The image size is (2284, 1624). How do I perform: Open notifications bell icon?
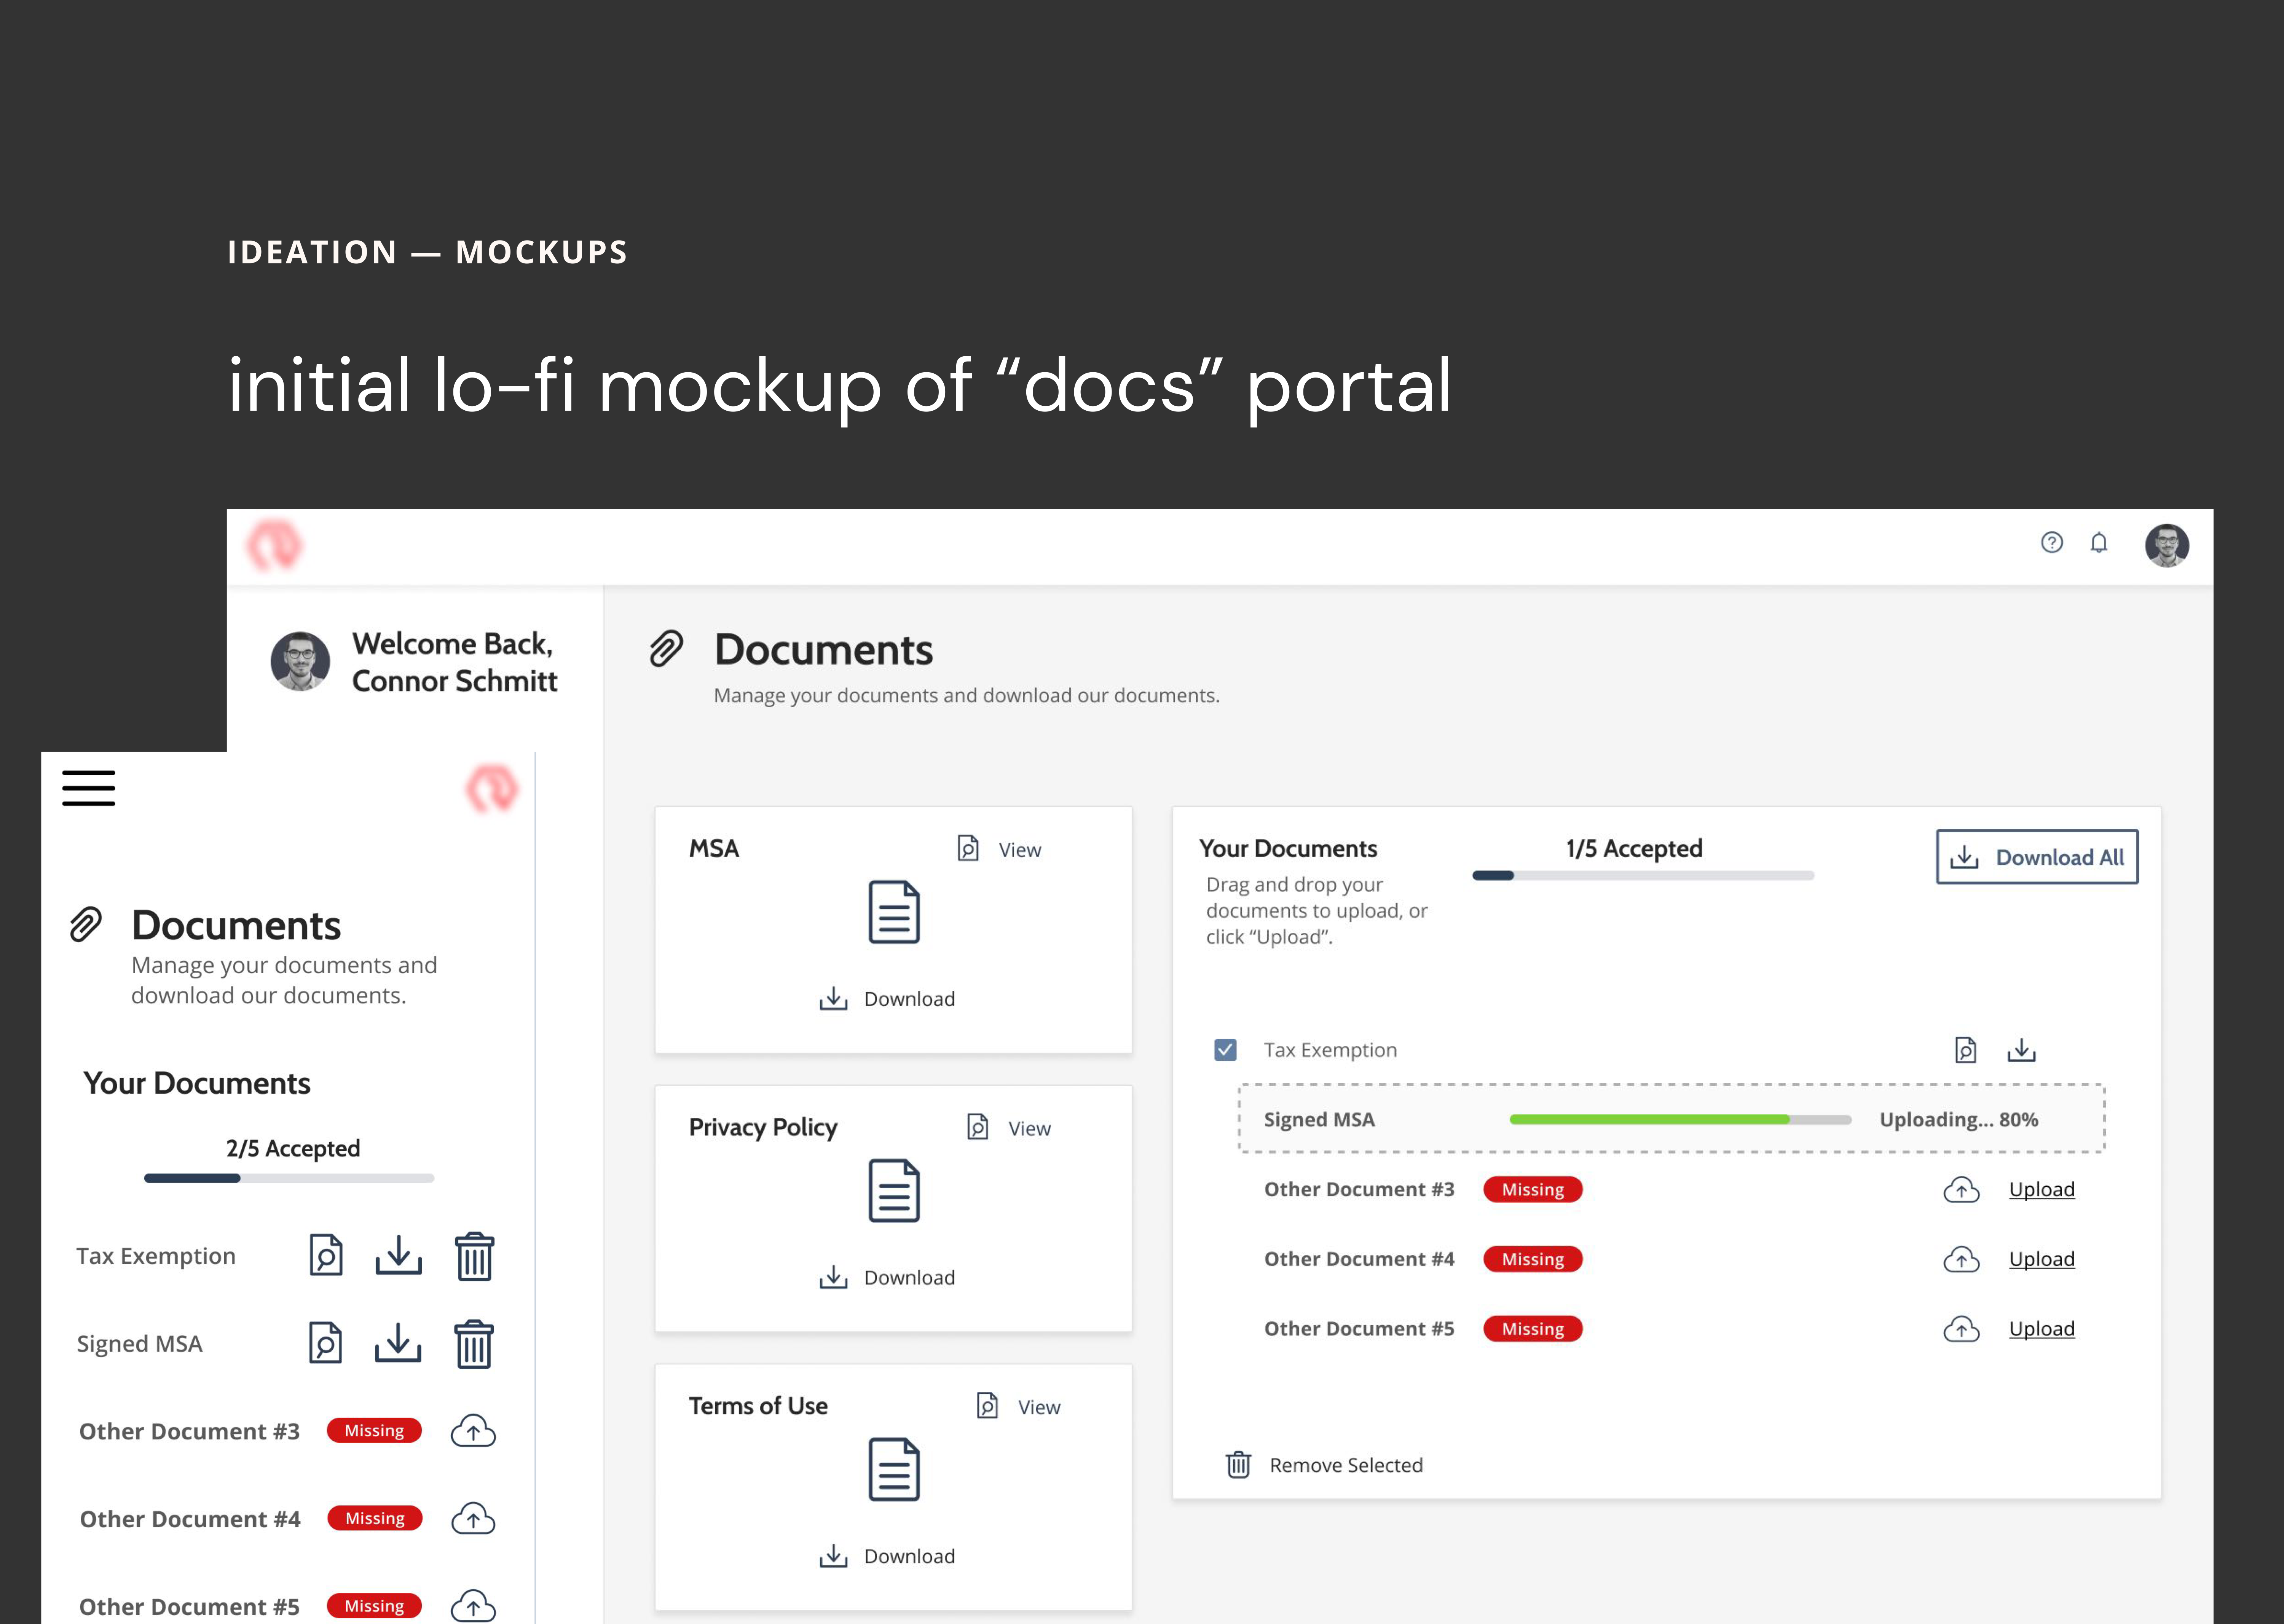2099,542
